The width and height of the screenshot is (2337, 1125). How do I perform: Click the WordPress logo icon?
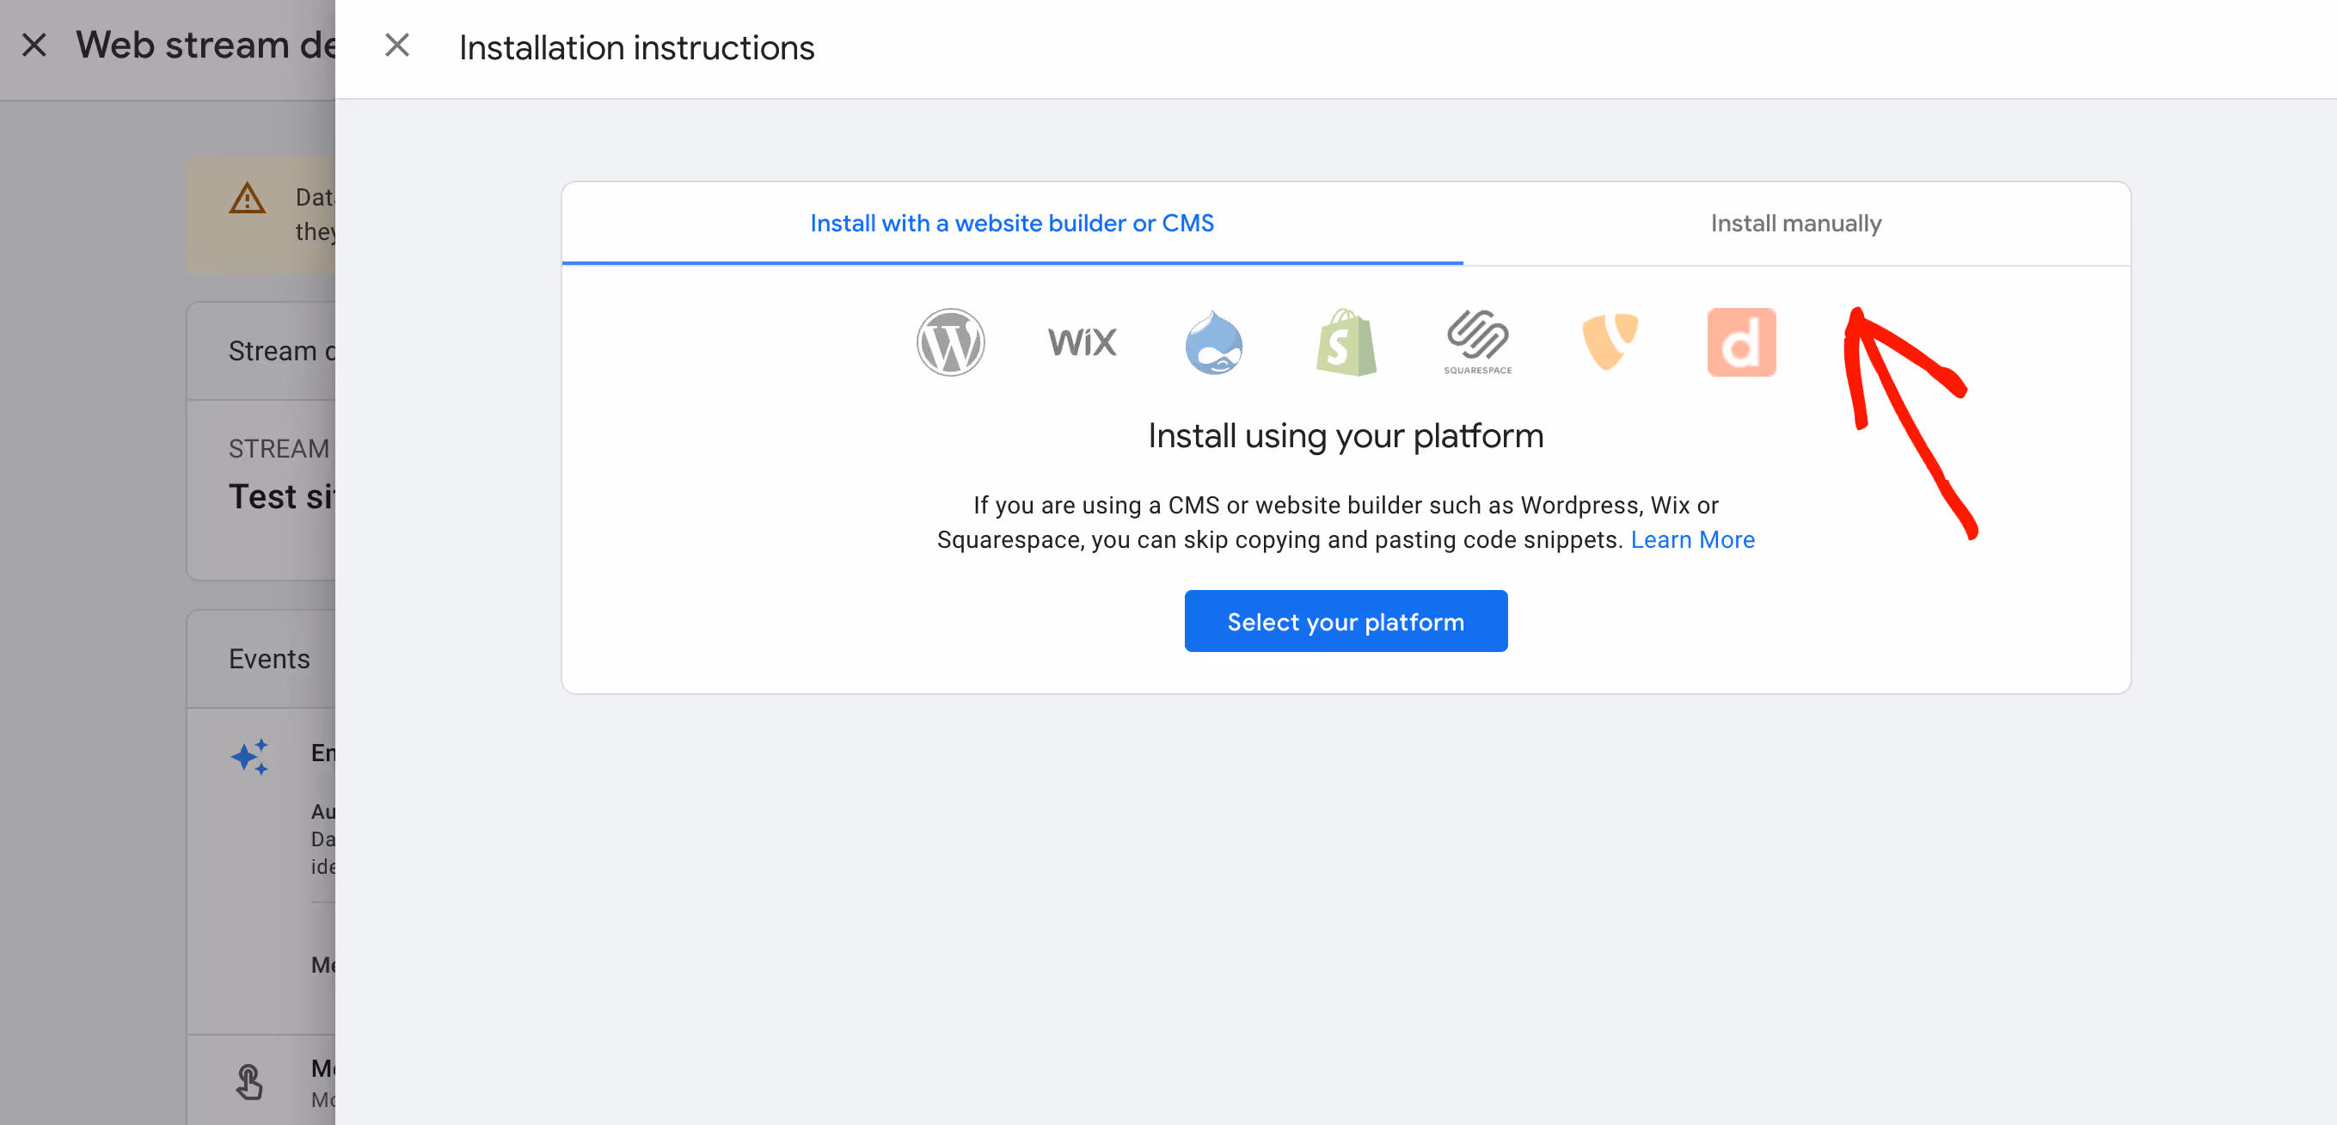click(950, 342)
